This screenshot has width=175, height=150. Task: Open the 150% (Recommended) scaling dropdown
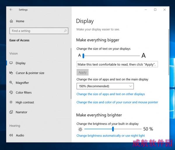(x=105, y=86)
